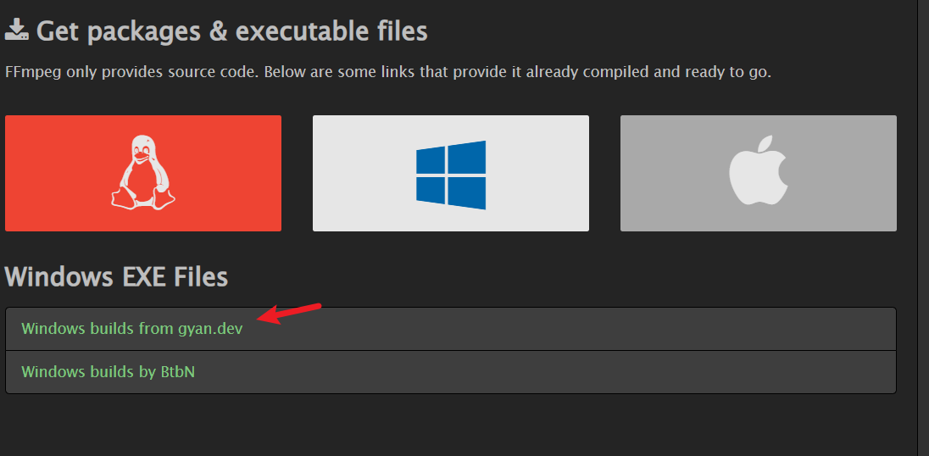929x456 pixels.
Task: Click the Linux penguin icon
Action: pyautogui.click(x=142, y=172)
